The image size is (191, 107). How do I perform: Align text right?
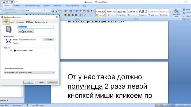[73, 15]
